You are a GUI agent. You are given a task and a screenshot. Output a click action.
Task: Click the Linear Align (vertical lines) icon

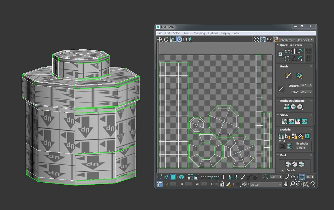(x=294, y=51)
